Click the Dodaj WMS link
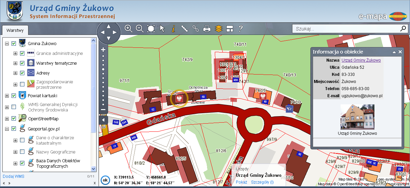The height and width of the screenshot is (188, 410). (x=14, y=176)
